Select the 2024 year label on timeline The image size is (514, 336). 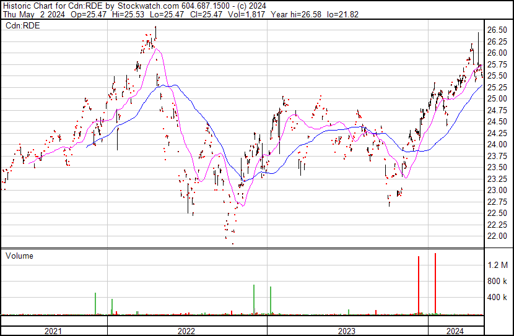coord(455,331)
